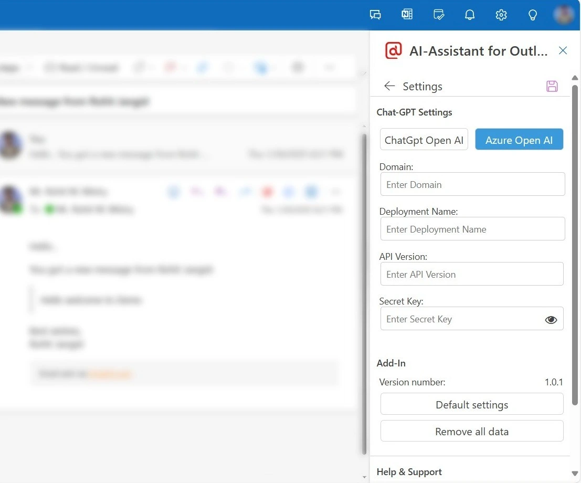Click the API Version: label
581x483 pixels.
pyautogui.click(x=403, y=257)
